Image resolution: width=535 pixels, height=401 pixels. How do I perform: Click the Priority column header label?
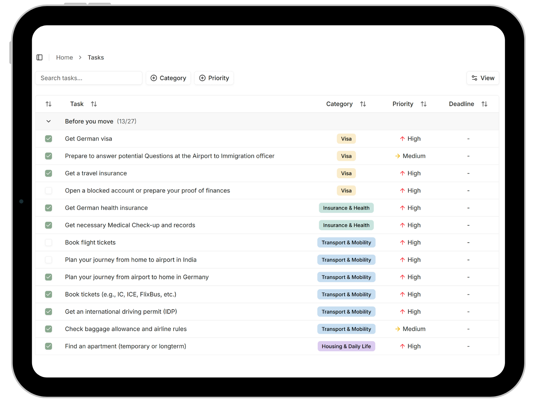[403, 104]
